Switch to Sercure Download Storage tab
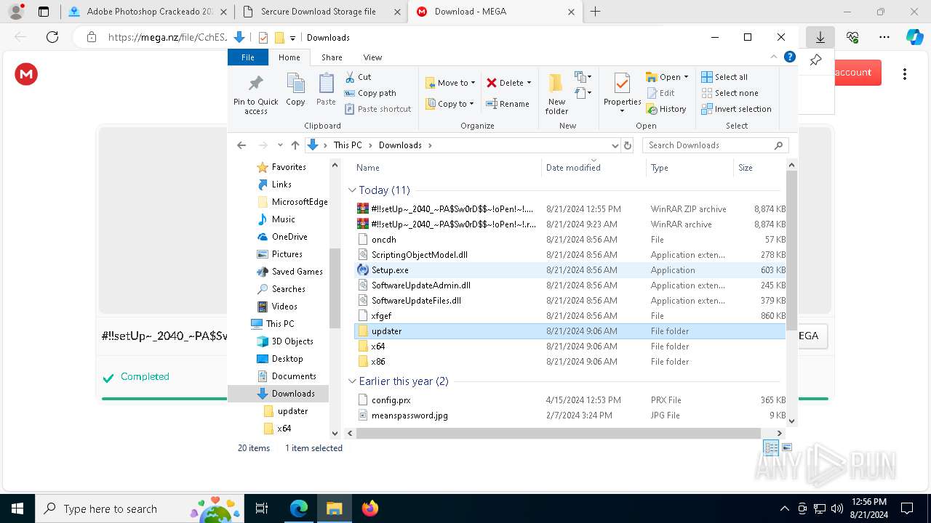 tap(321, 12)
